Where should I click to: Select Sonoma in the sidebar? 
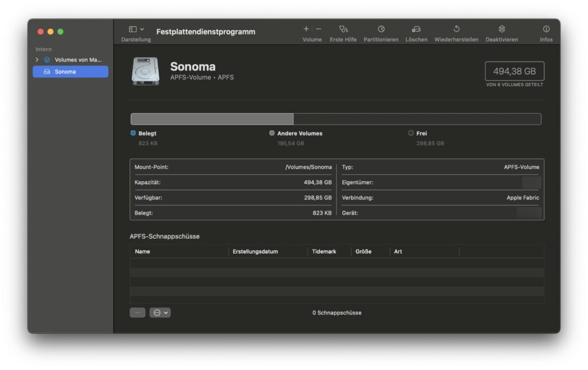point(70,71)
